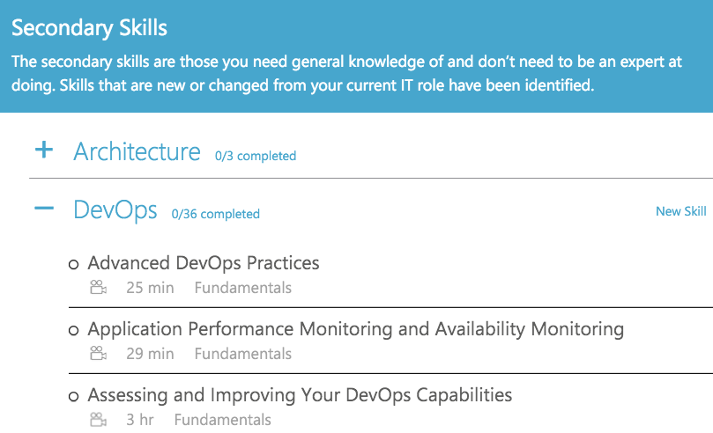
Task: Open Assessing and Improving Your DevOps Capabilities
Action: (300, 395)
